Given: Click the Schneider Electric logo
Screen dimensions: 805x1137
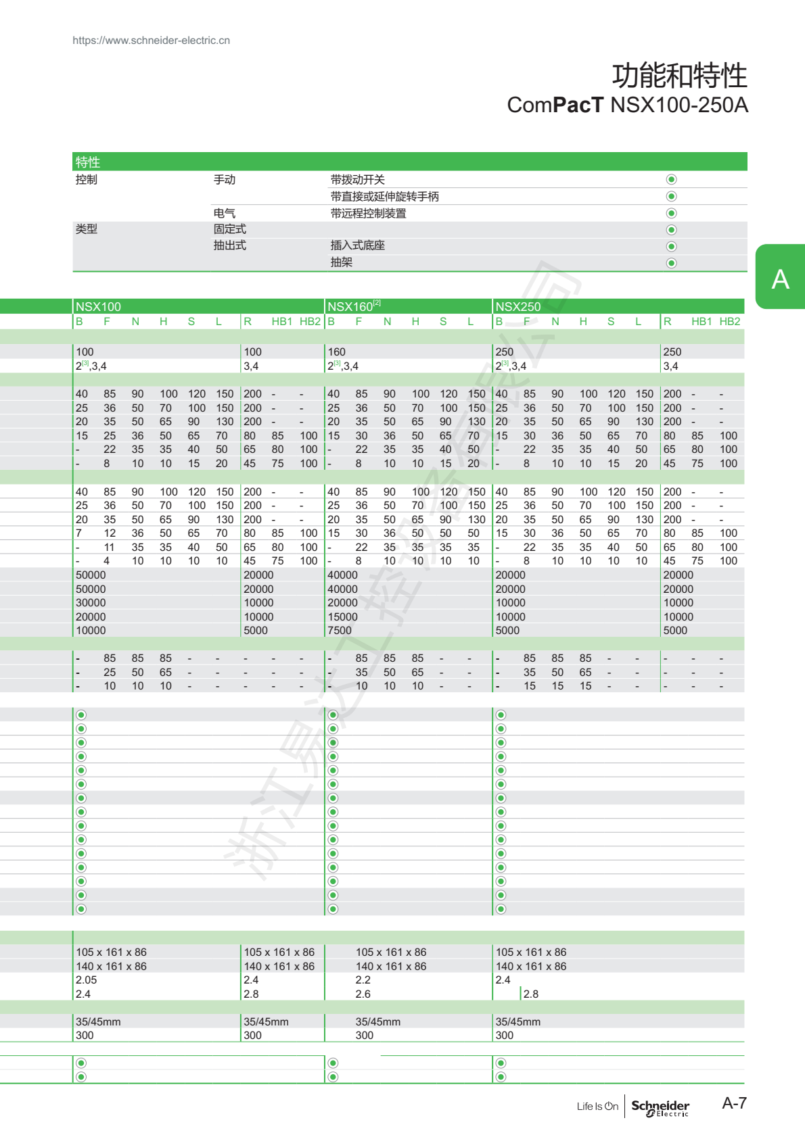Looking at the screenshot, I should 660,1107.
